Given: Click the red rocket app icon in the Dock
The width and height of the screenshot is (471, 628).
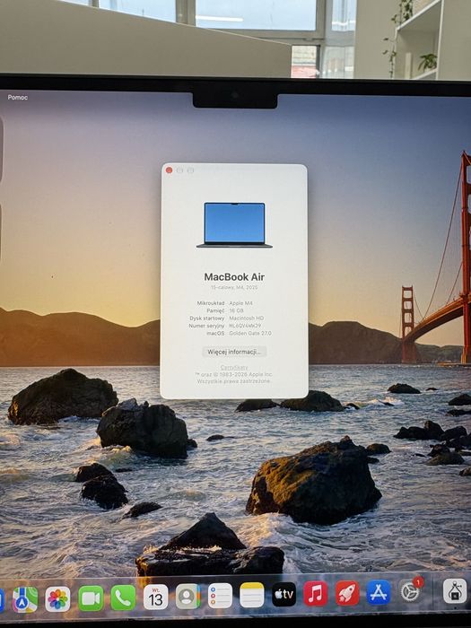Looking at the screenshot, I should 347,593.
